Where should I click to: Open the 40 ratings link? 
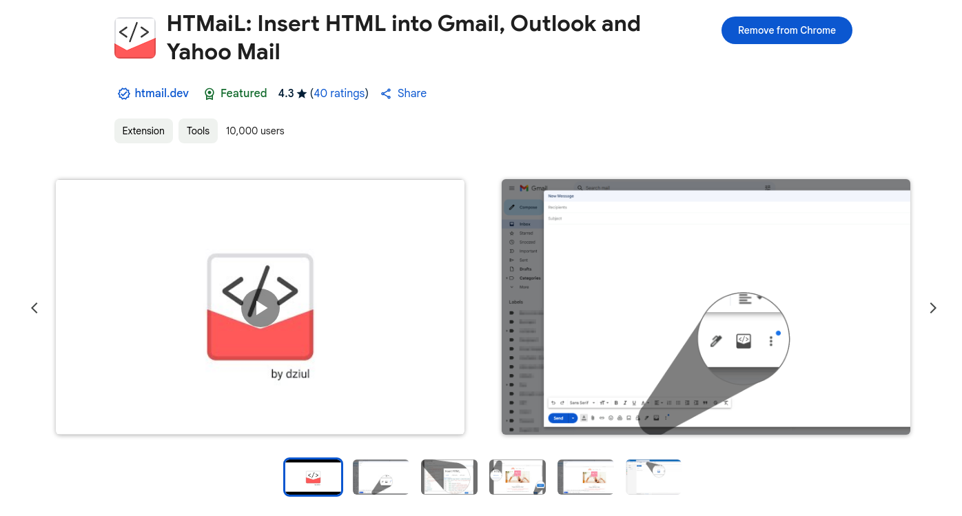[x=339, y=93]
